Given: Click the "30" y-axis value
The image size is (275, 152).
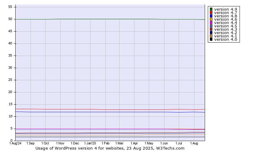Looking at the screenshot, I should pyautogui.click(x=10, y=68).
